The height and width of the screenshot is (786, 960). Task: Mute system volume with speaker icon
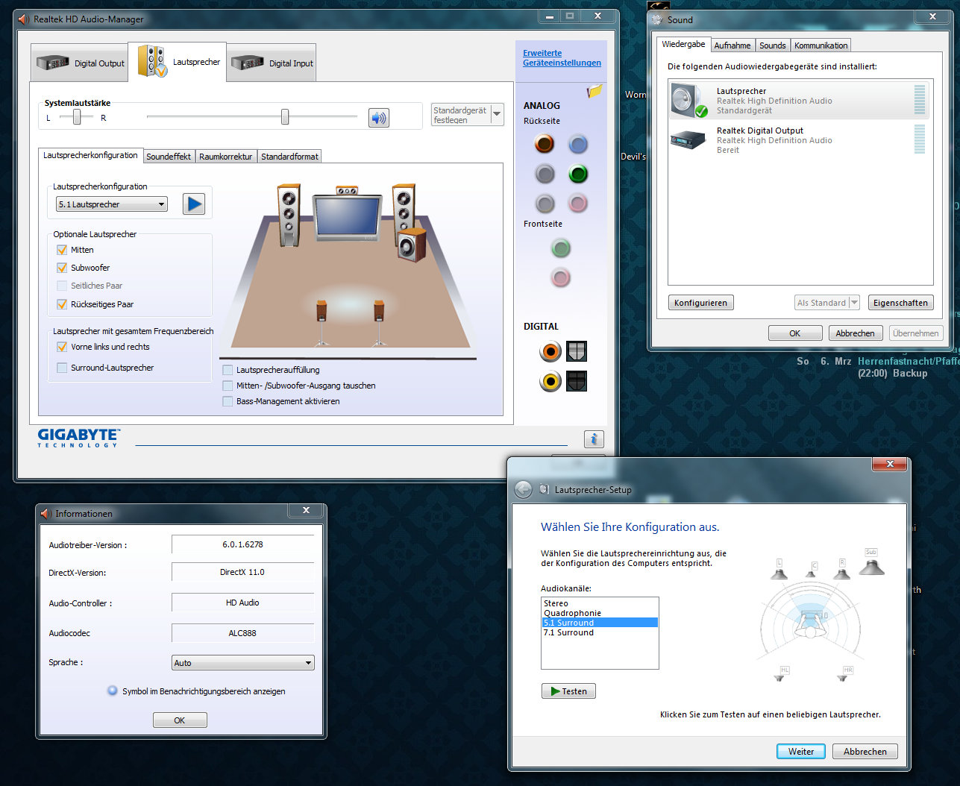(379, 118)
